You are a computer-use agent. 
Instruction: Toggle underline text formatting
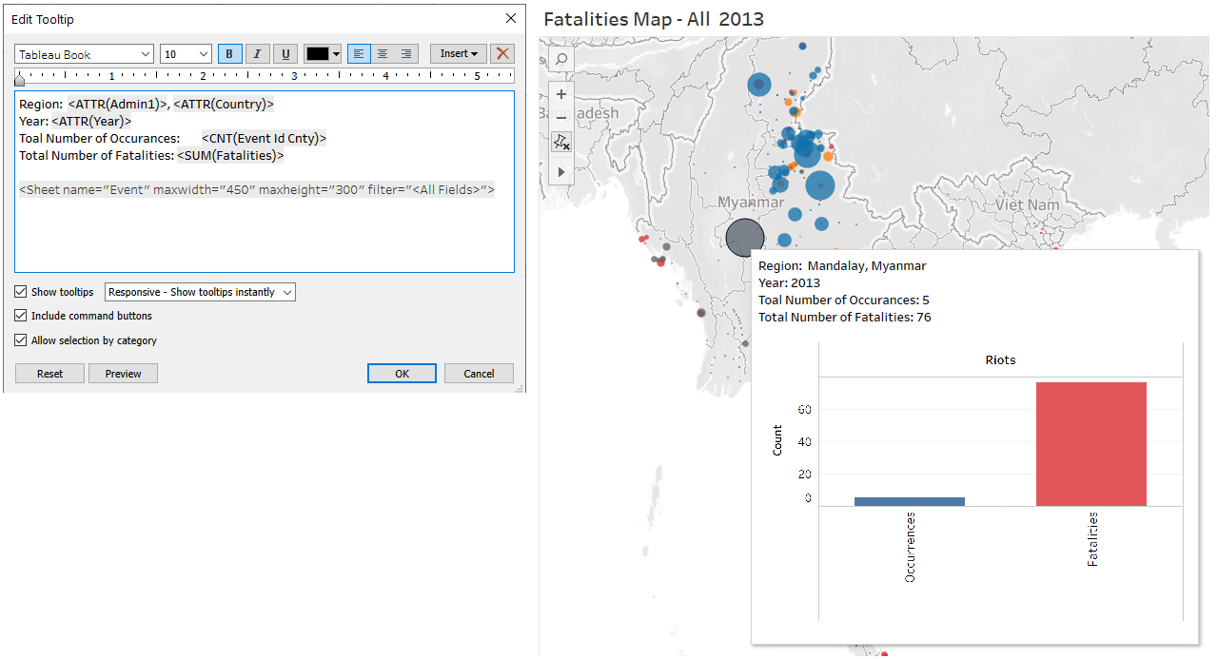285,54
